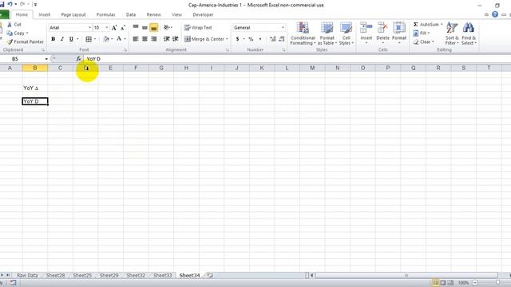511x287 pixels.
Task: Decrease font size with Shrink Font
Action: pos(122,28)
